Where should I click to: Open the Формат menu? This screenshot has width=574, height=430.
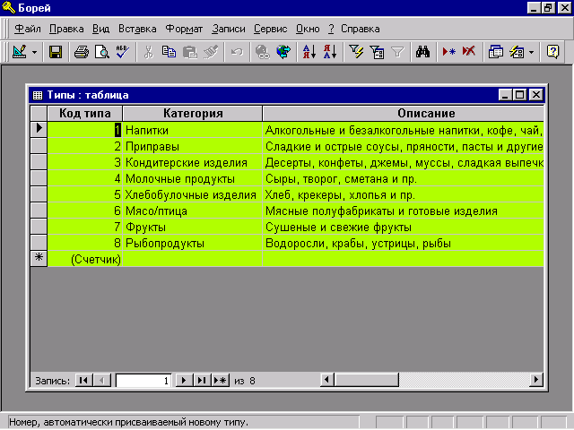coord(184,29)
